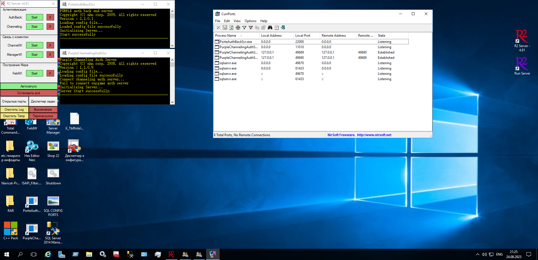The width and height of the screenshot is (538, 260).
Task: Select the PorteAuthBackSvr.exe row
Action: point(311,42)
